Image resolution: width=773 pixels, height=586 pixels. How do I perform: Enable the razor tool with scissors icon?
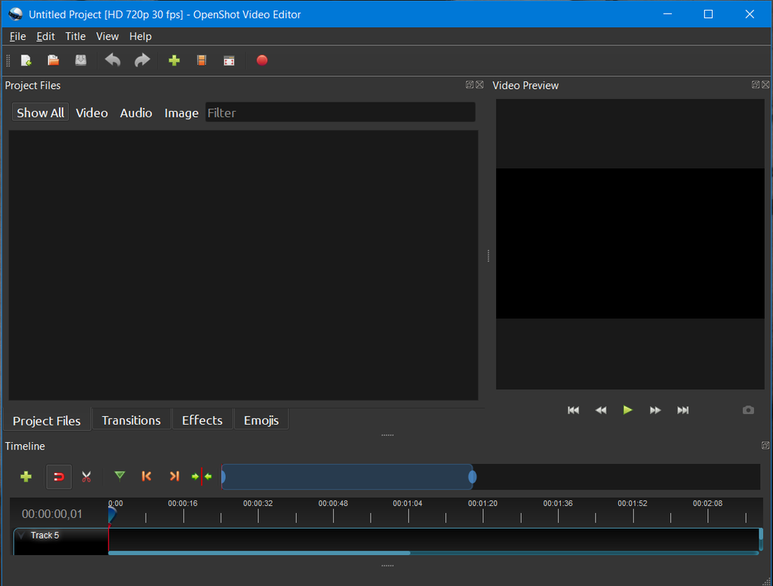tap(86, 476)
